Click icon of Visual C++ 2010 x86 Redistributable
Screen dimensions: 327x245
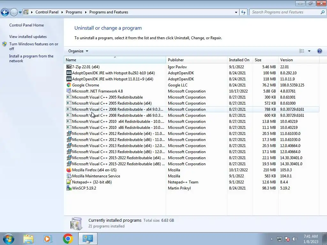click(69, 128)
